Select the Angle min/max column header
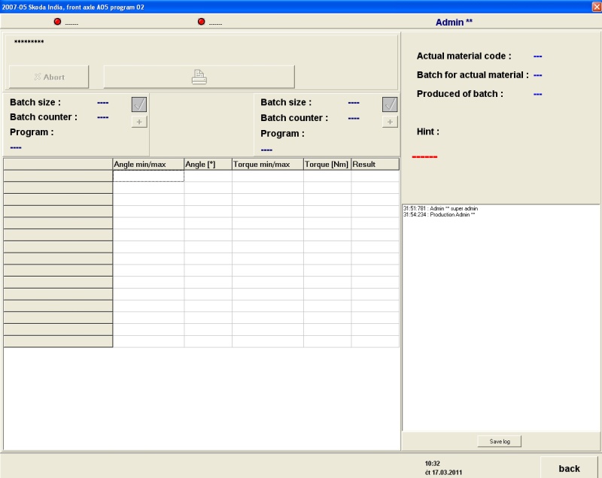The height and width of the screenshot is (478, 602). point(148,164)
